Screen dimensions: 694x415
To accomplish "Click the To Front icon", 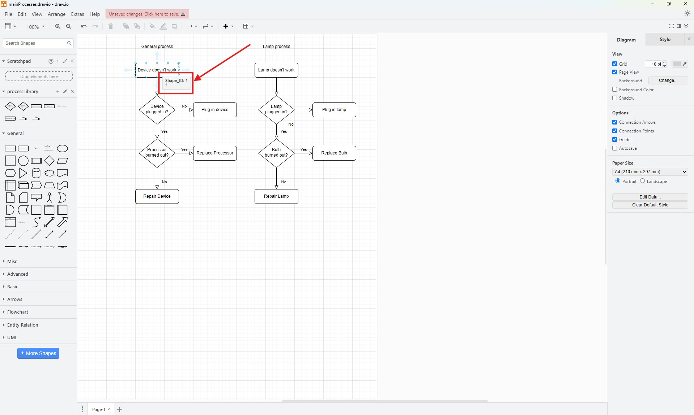I will 125,26.
